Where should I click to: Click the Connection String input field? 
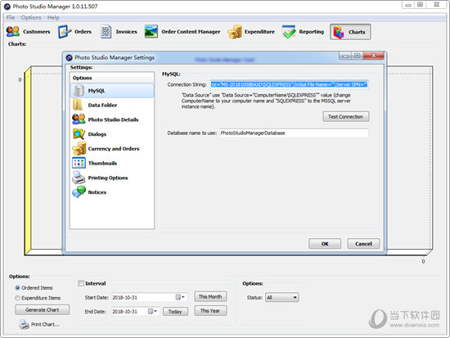(x=289, y=84)
